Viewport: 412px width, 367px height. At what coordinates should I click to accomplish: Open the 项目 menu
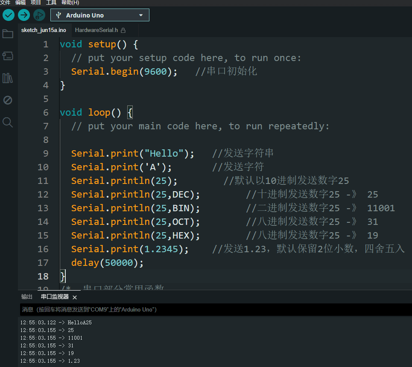[x=36, y=3]
